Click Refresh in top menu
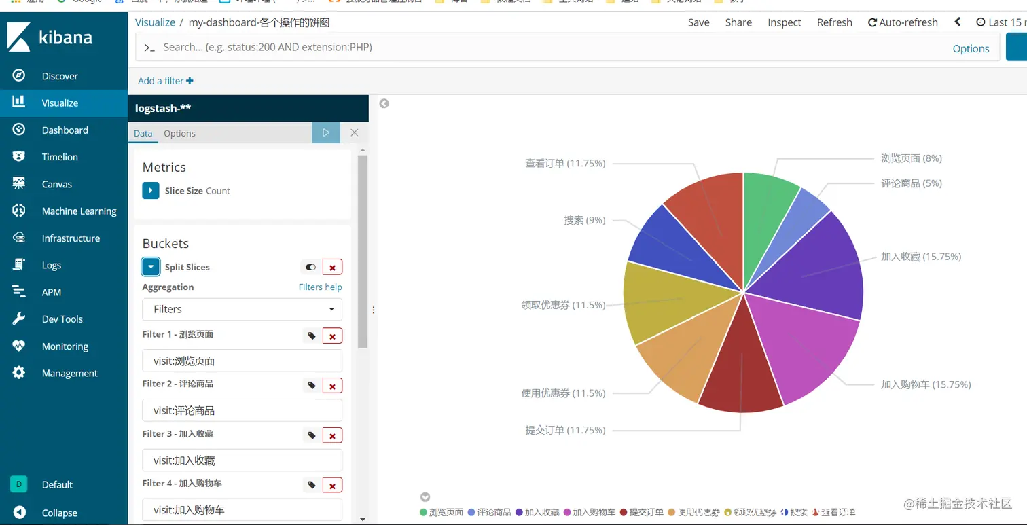Viewport: 1027px width, 525px height. click(x=834, y=22)
